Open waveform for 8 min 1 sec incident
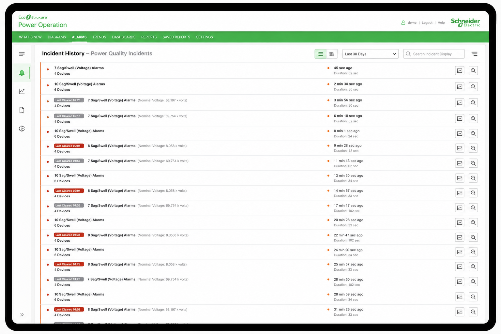This screenshot has height=334, width=501. pos(460,133)
